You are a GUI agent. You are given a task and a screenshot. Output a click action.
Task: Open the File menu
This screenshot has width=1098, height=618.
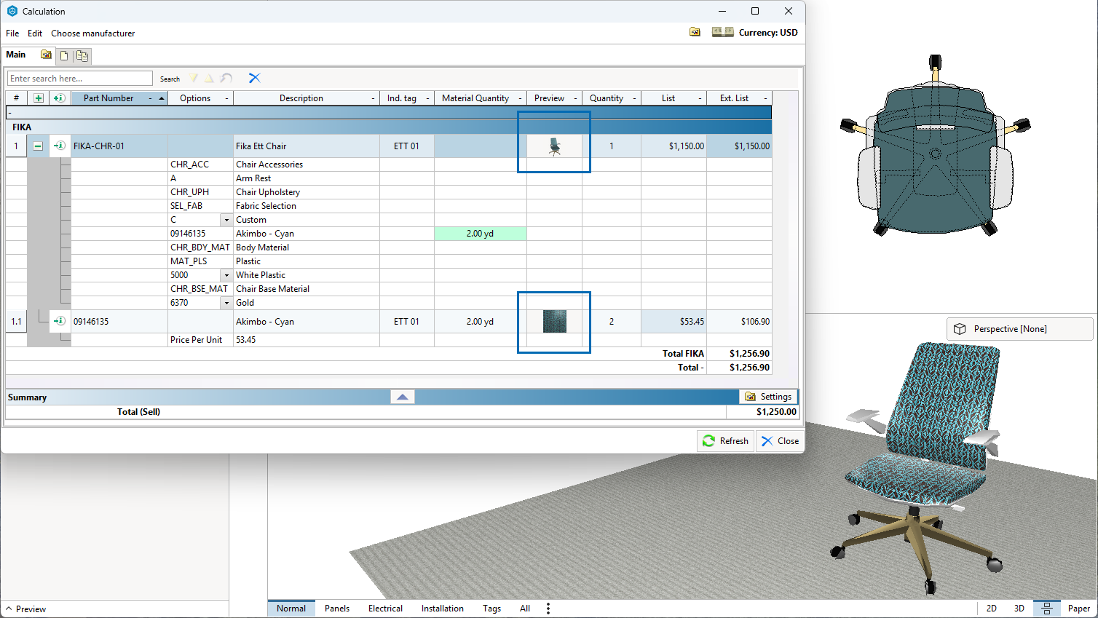pos(12,33)
